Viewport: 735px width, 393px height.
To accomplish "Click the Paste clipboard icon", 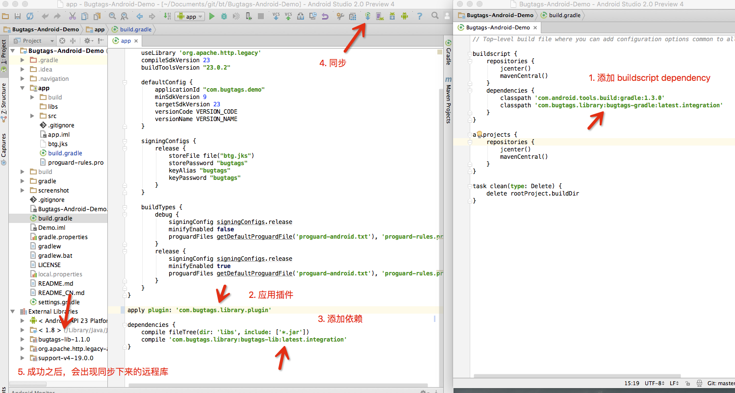I will [x=97, y=16].
